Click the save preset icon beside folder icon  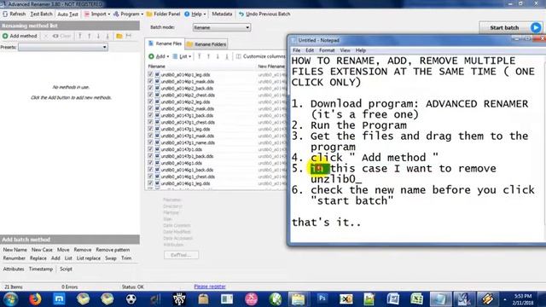pos(129,36)
